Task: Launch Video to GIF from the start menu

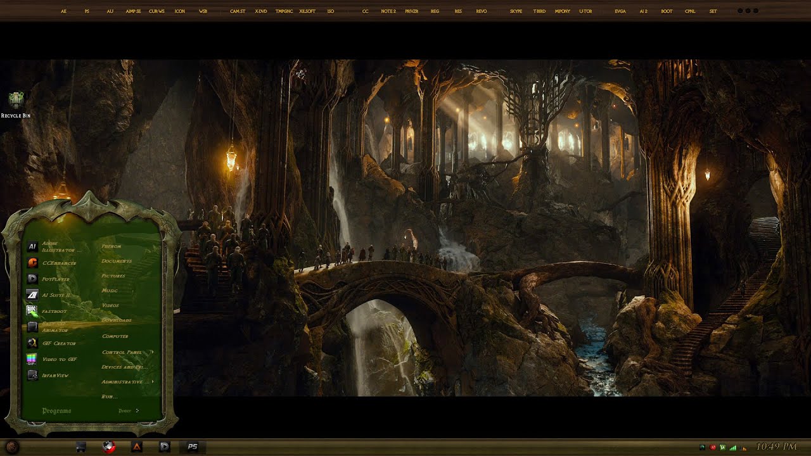Action: [x=51, y=359]
